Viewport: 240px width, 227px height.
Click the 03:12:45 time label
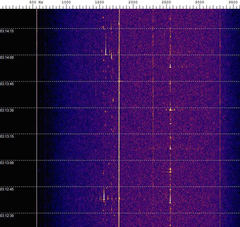7,189
